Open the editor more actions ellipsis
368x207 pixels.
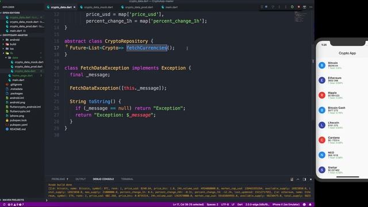[310, 7]
